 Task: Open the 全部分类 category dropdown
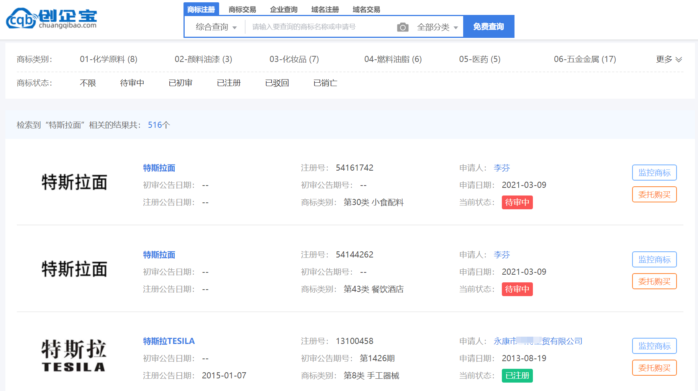tap(437, 27)
